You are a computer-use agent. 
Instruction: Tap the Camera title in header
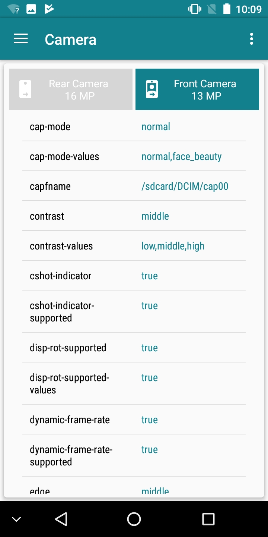[x=70, y=40]
